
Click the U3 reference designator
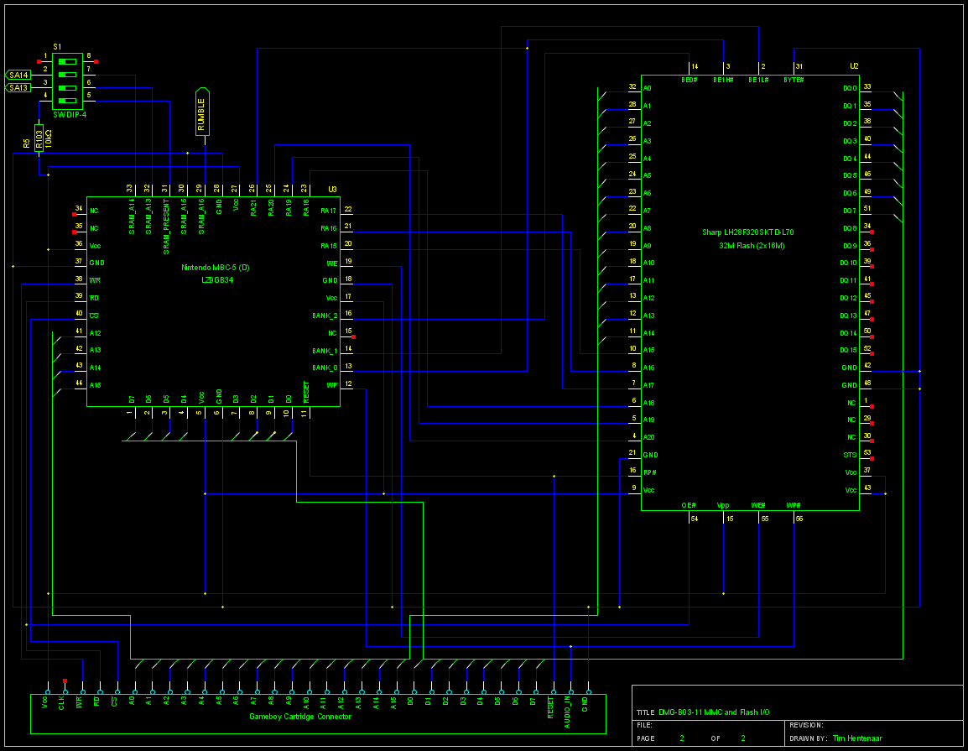[x=332, y=190]
